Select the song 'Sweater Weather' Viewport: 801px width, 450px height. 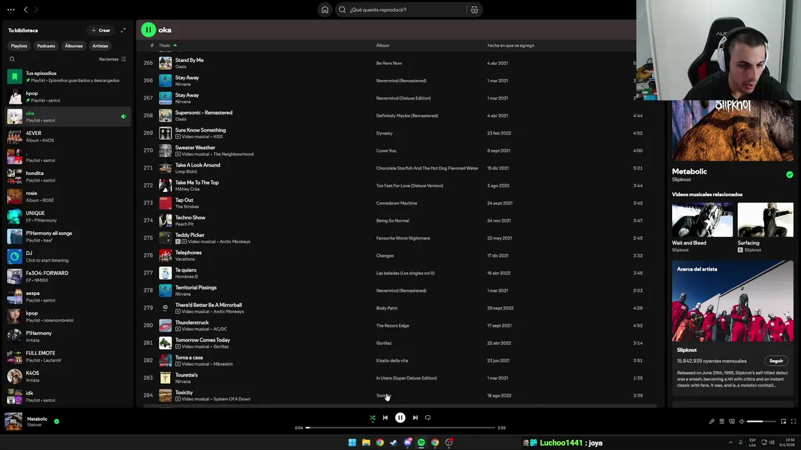[x=195, y=147]
